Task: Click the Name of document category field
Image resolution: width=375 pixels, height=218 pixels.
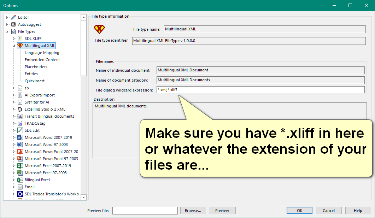Action: click(260, 80)
